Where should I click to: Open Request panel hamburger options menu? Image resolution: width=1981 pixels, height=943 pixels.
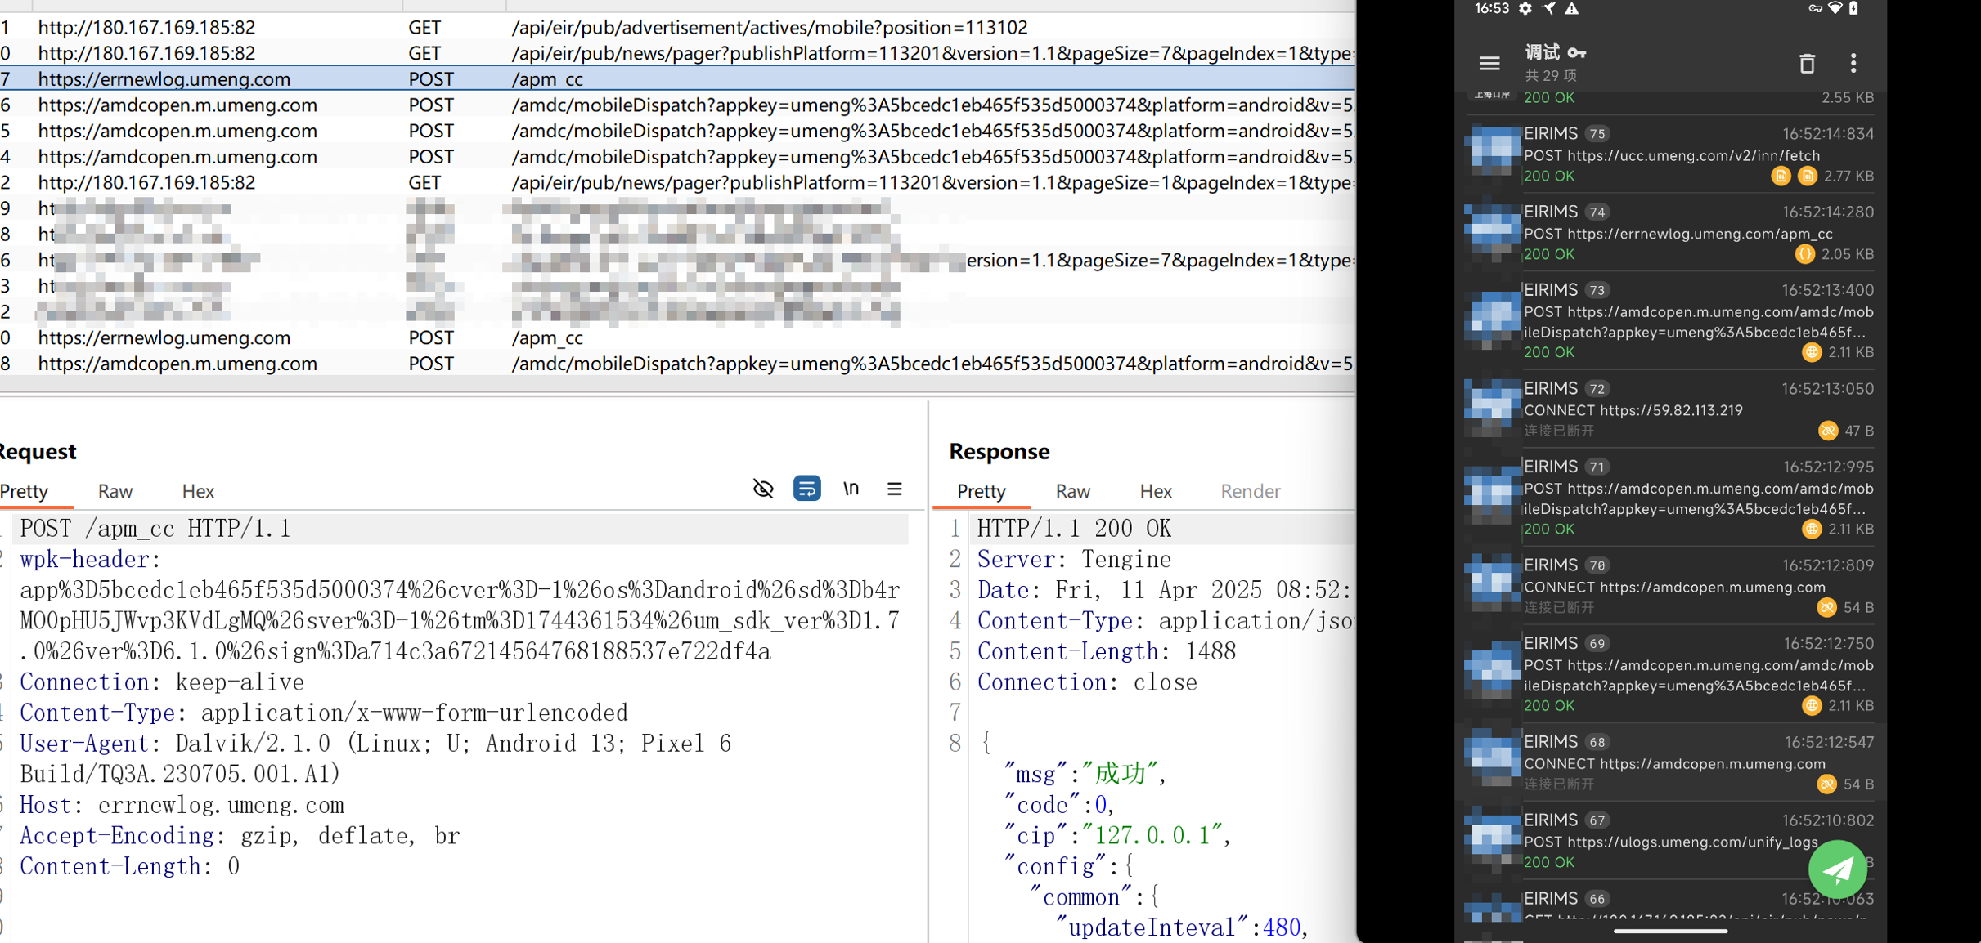pyautogui.click(x=894, y=489)
